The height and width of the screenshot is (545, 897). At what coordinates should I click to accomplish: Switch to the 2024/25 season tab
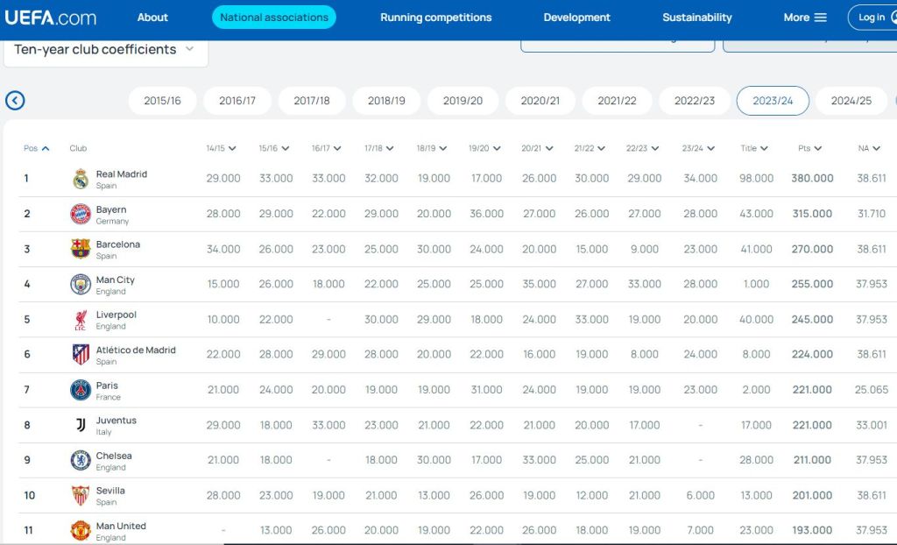click(851, 101)
